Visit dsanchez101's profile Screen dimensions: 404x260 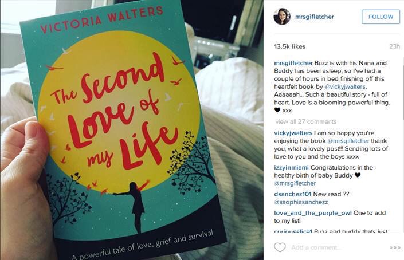click(293, 194)
